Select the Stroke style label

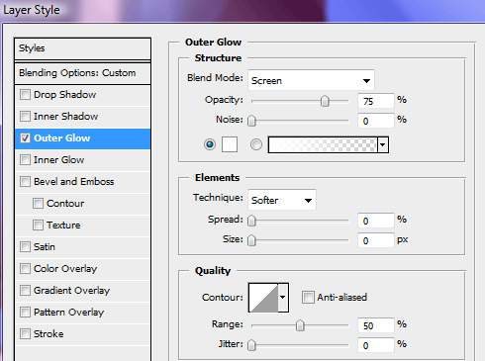click(x=48, y=334)
